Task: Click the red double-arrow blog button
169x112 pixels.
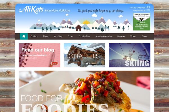Action: pyautogui.click(x=55, y=63)
